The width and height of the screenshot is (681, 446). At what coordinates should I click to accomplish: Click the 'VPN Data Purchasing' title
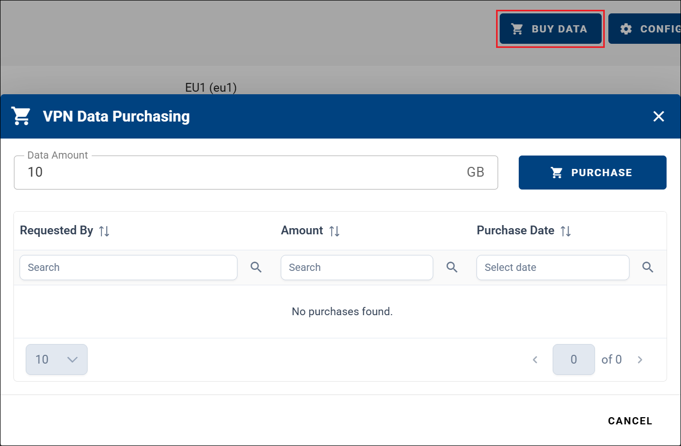tap(116, 116)
